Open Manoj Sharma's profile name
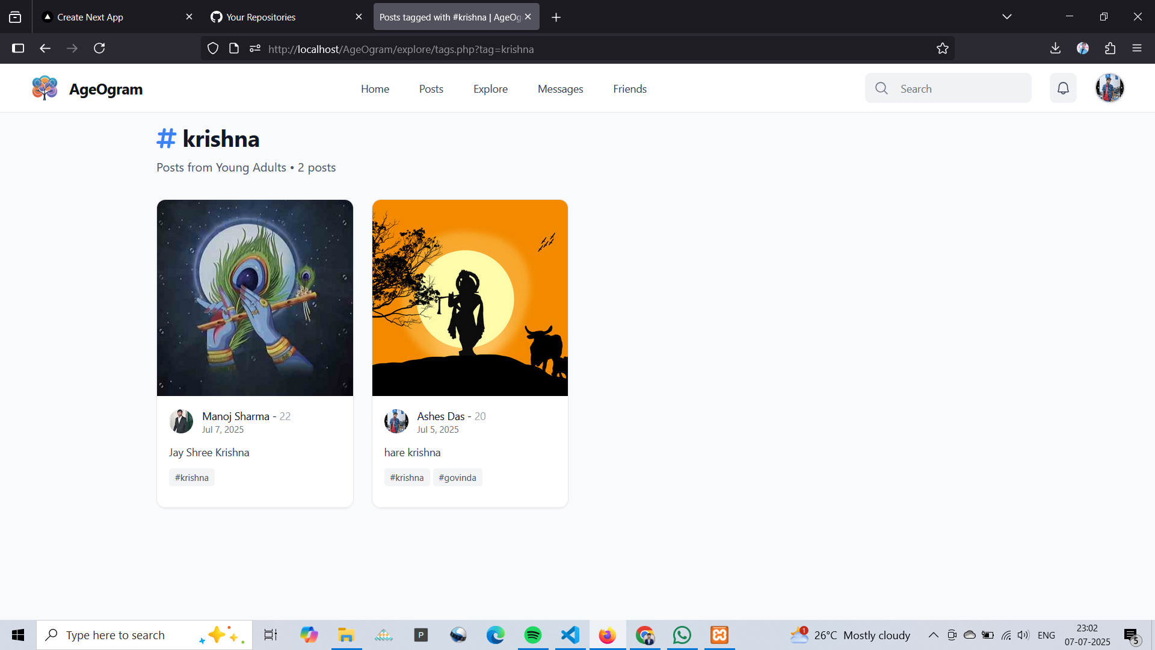The width and height of the screenshot is (1155, 650). point(236,416)
